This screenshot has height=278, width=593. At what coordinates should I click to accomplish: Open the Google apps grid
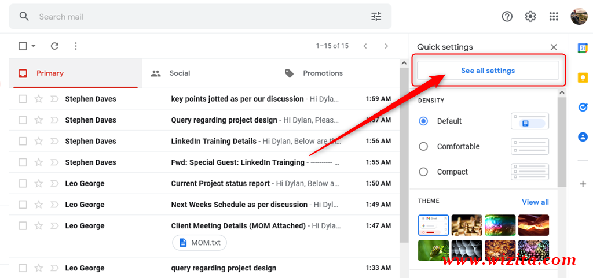[554, 17]
